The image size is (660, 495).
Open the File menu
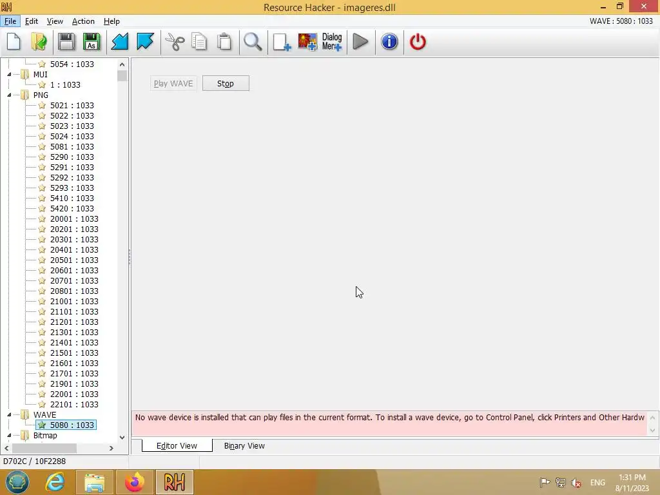coord(10,21)
